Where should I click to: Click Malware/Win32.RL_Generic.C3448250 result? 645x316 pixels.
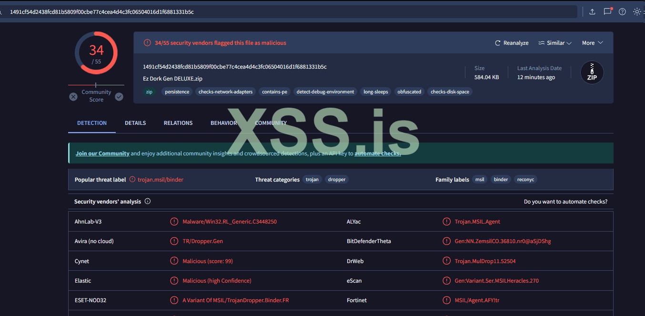(x=230, y=222)
